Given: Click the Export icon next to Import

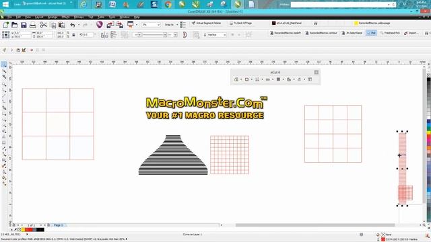Looking at the screenshot, I should pyautogui.click(x=120, y=25).
